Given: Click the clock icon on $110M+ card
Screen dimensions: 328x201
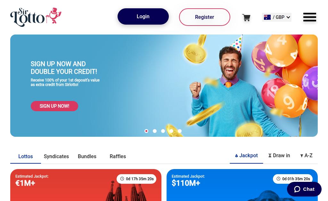Looking at the screenshot, I should point(278,179).
